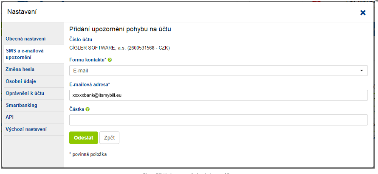Viewport: 378px width, 174px height.
Task: Click the E-mailová adresa field label
Action: click(x=92, y=85)
